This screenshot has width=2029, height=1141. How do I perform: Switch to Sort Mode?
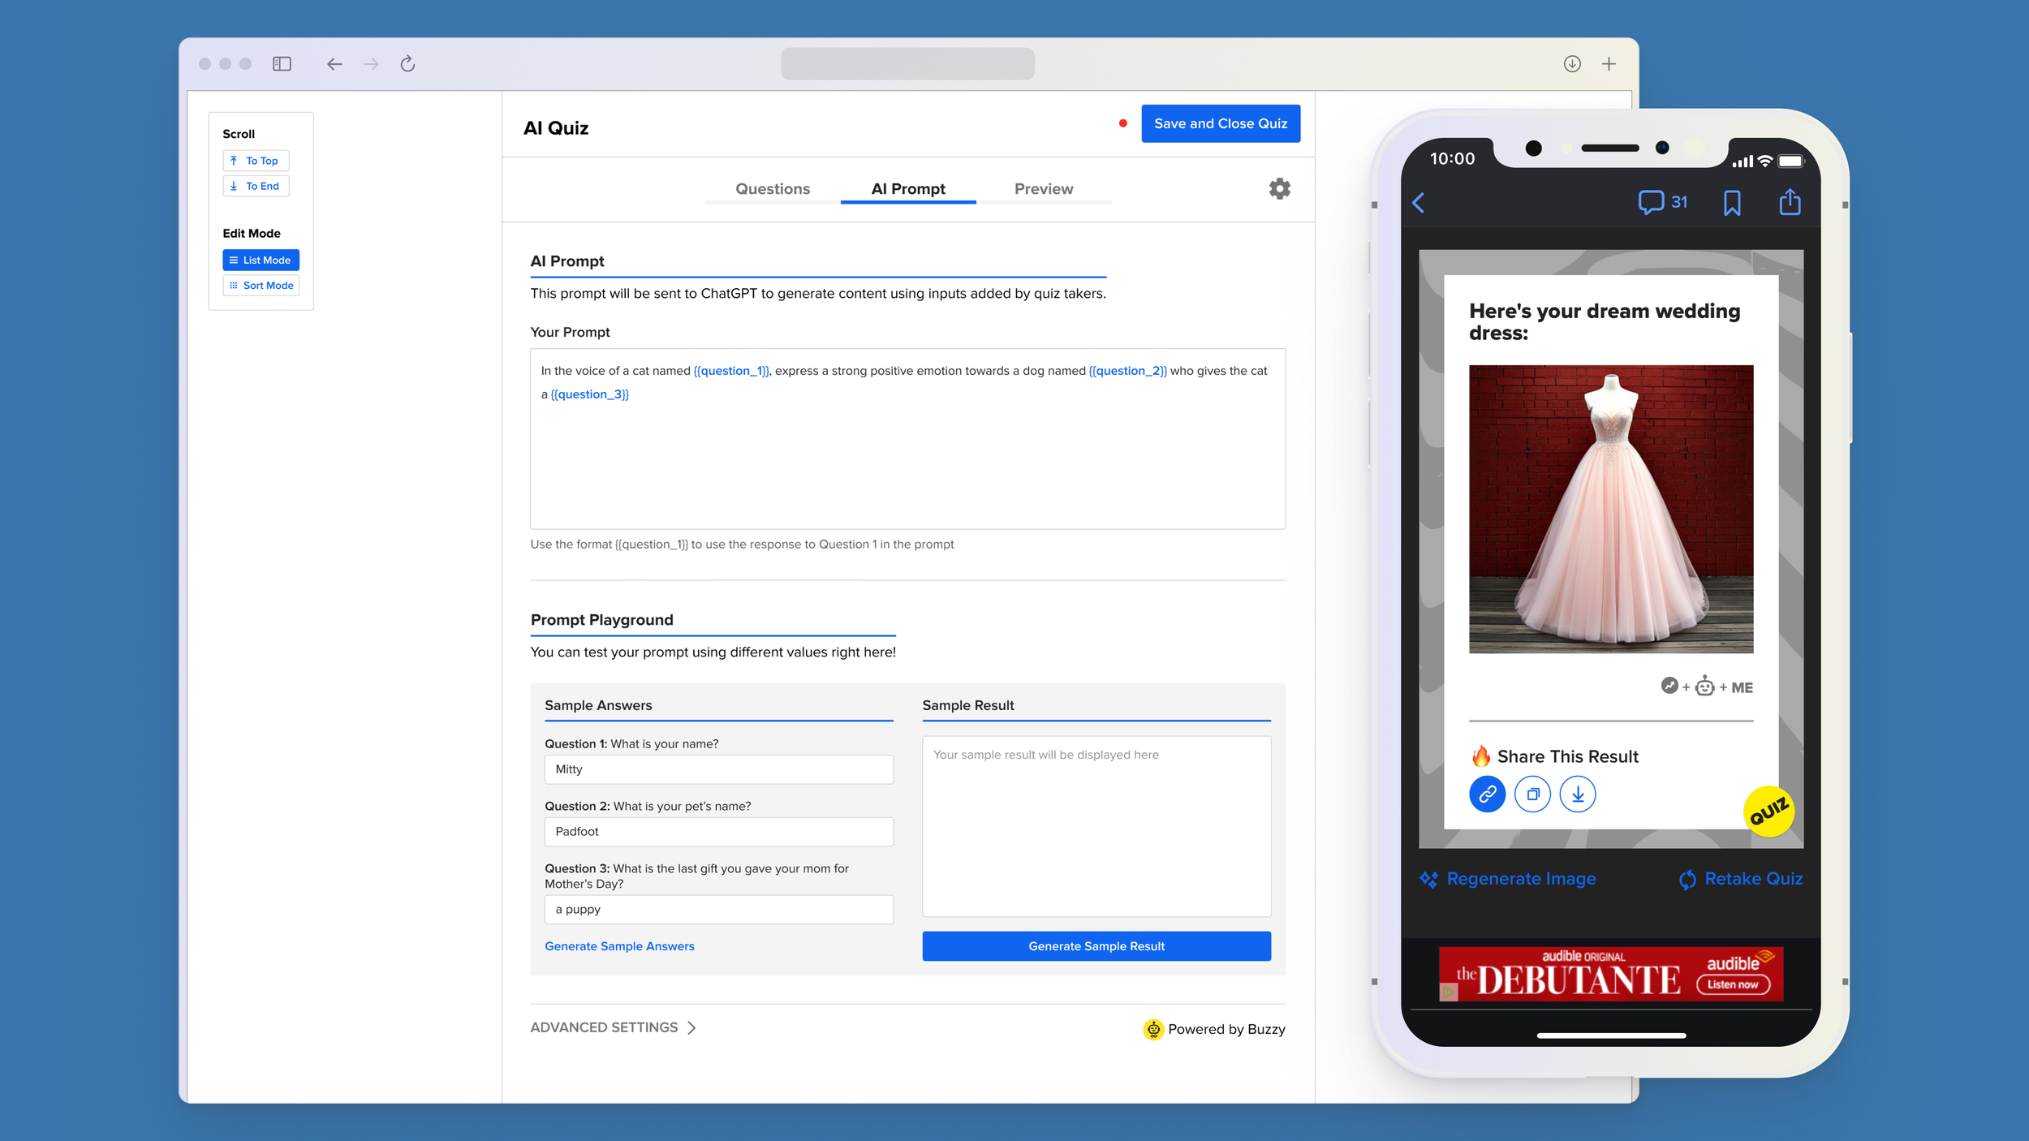coord(261,286)
